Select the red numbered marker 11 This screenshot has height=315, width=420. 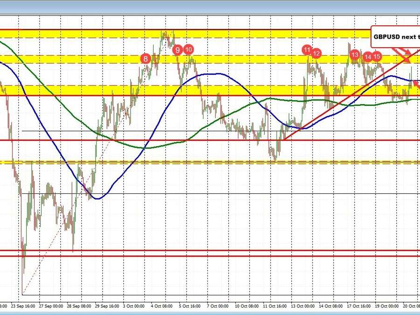click(307, 49)
